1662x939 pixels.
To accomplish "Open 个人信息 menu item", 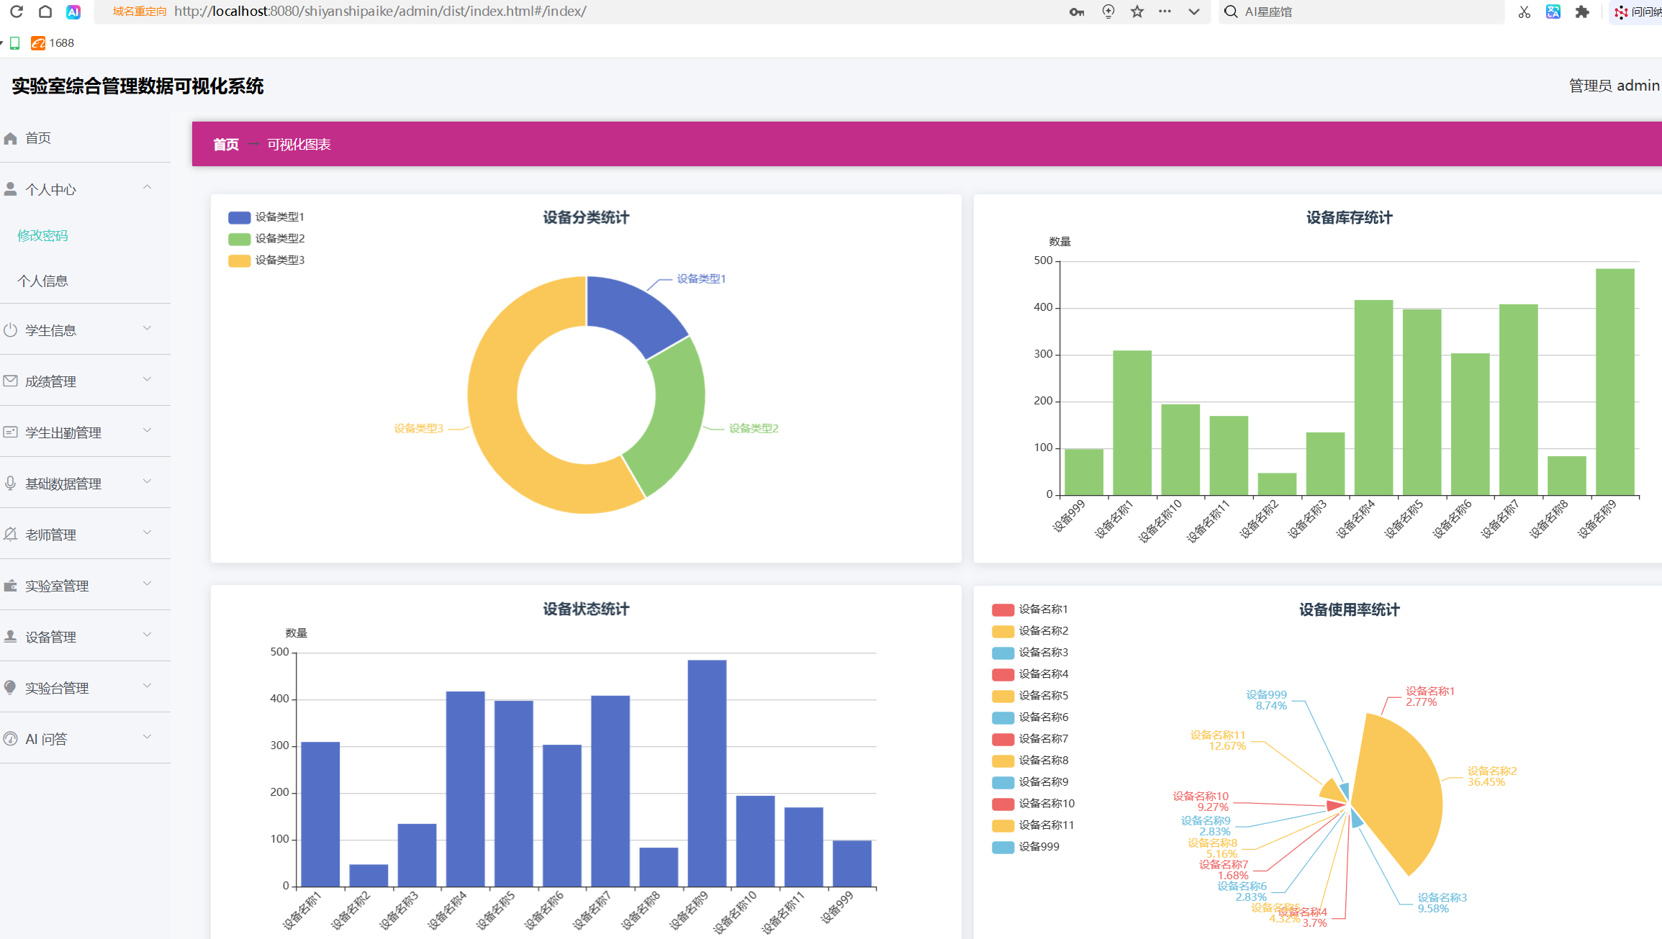I will (x=42, y=281).
